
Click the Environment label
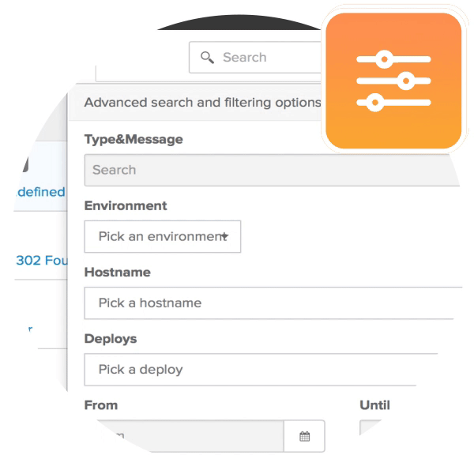[126, 206]
